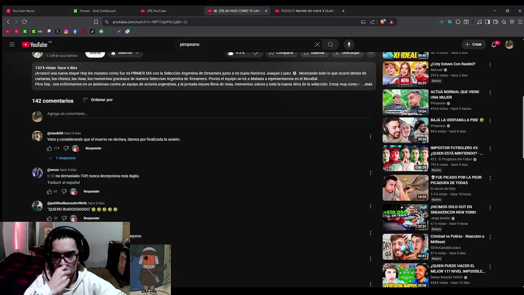Start voice search with the microphone

[x=349, y=44]
